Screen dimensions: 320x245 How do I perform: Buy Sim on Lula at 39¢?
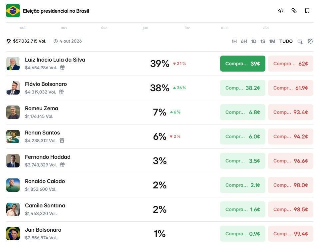[x=242, y=63]
